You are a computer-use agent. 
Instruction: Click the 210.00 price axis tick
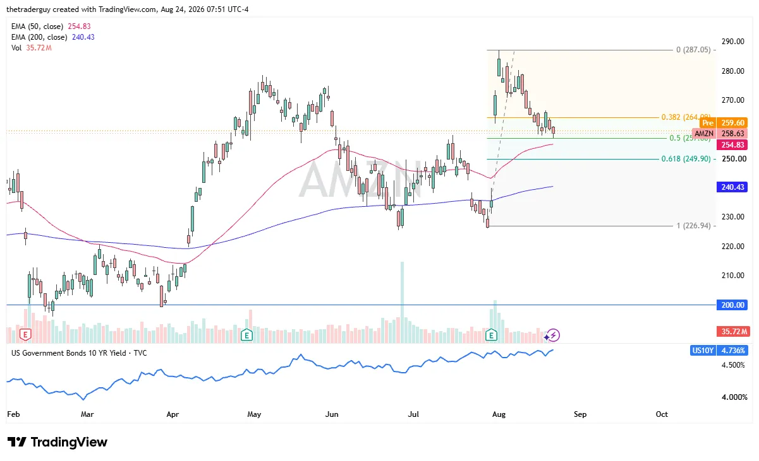[x=734, y=276]
